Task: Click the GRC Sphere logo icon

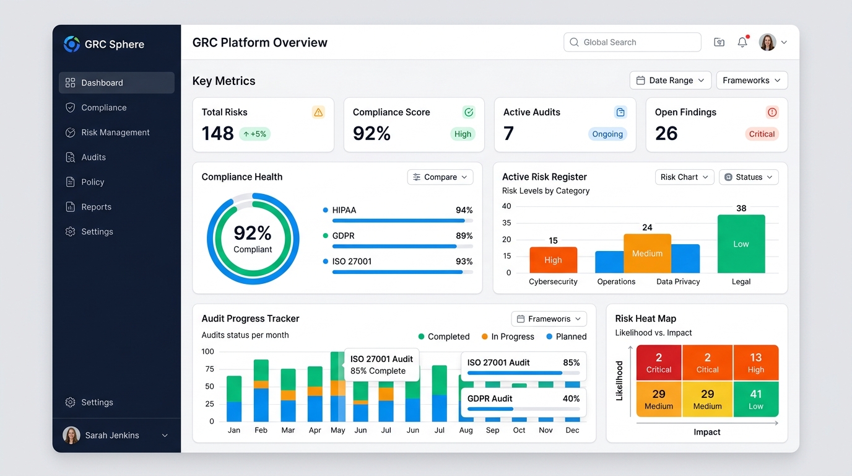Action: [x=72, y=44]
